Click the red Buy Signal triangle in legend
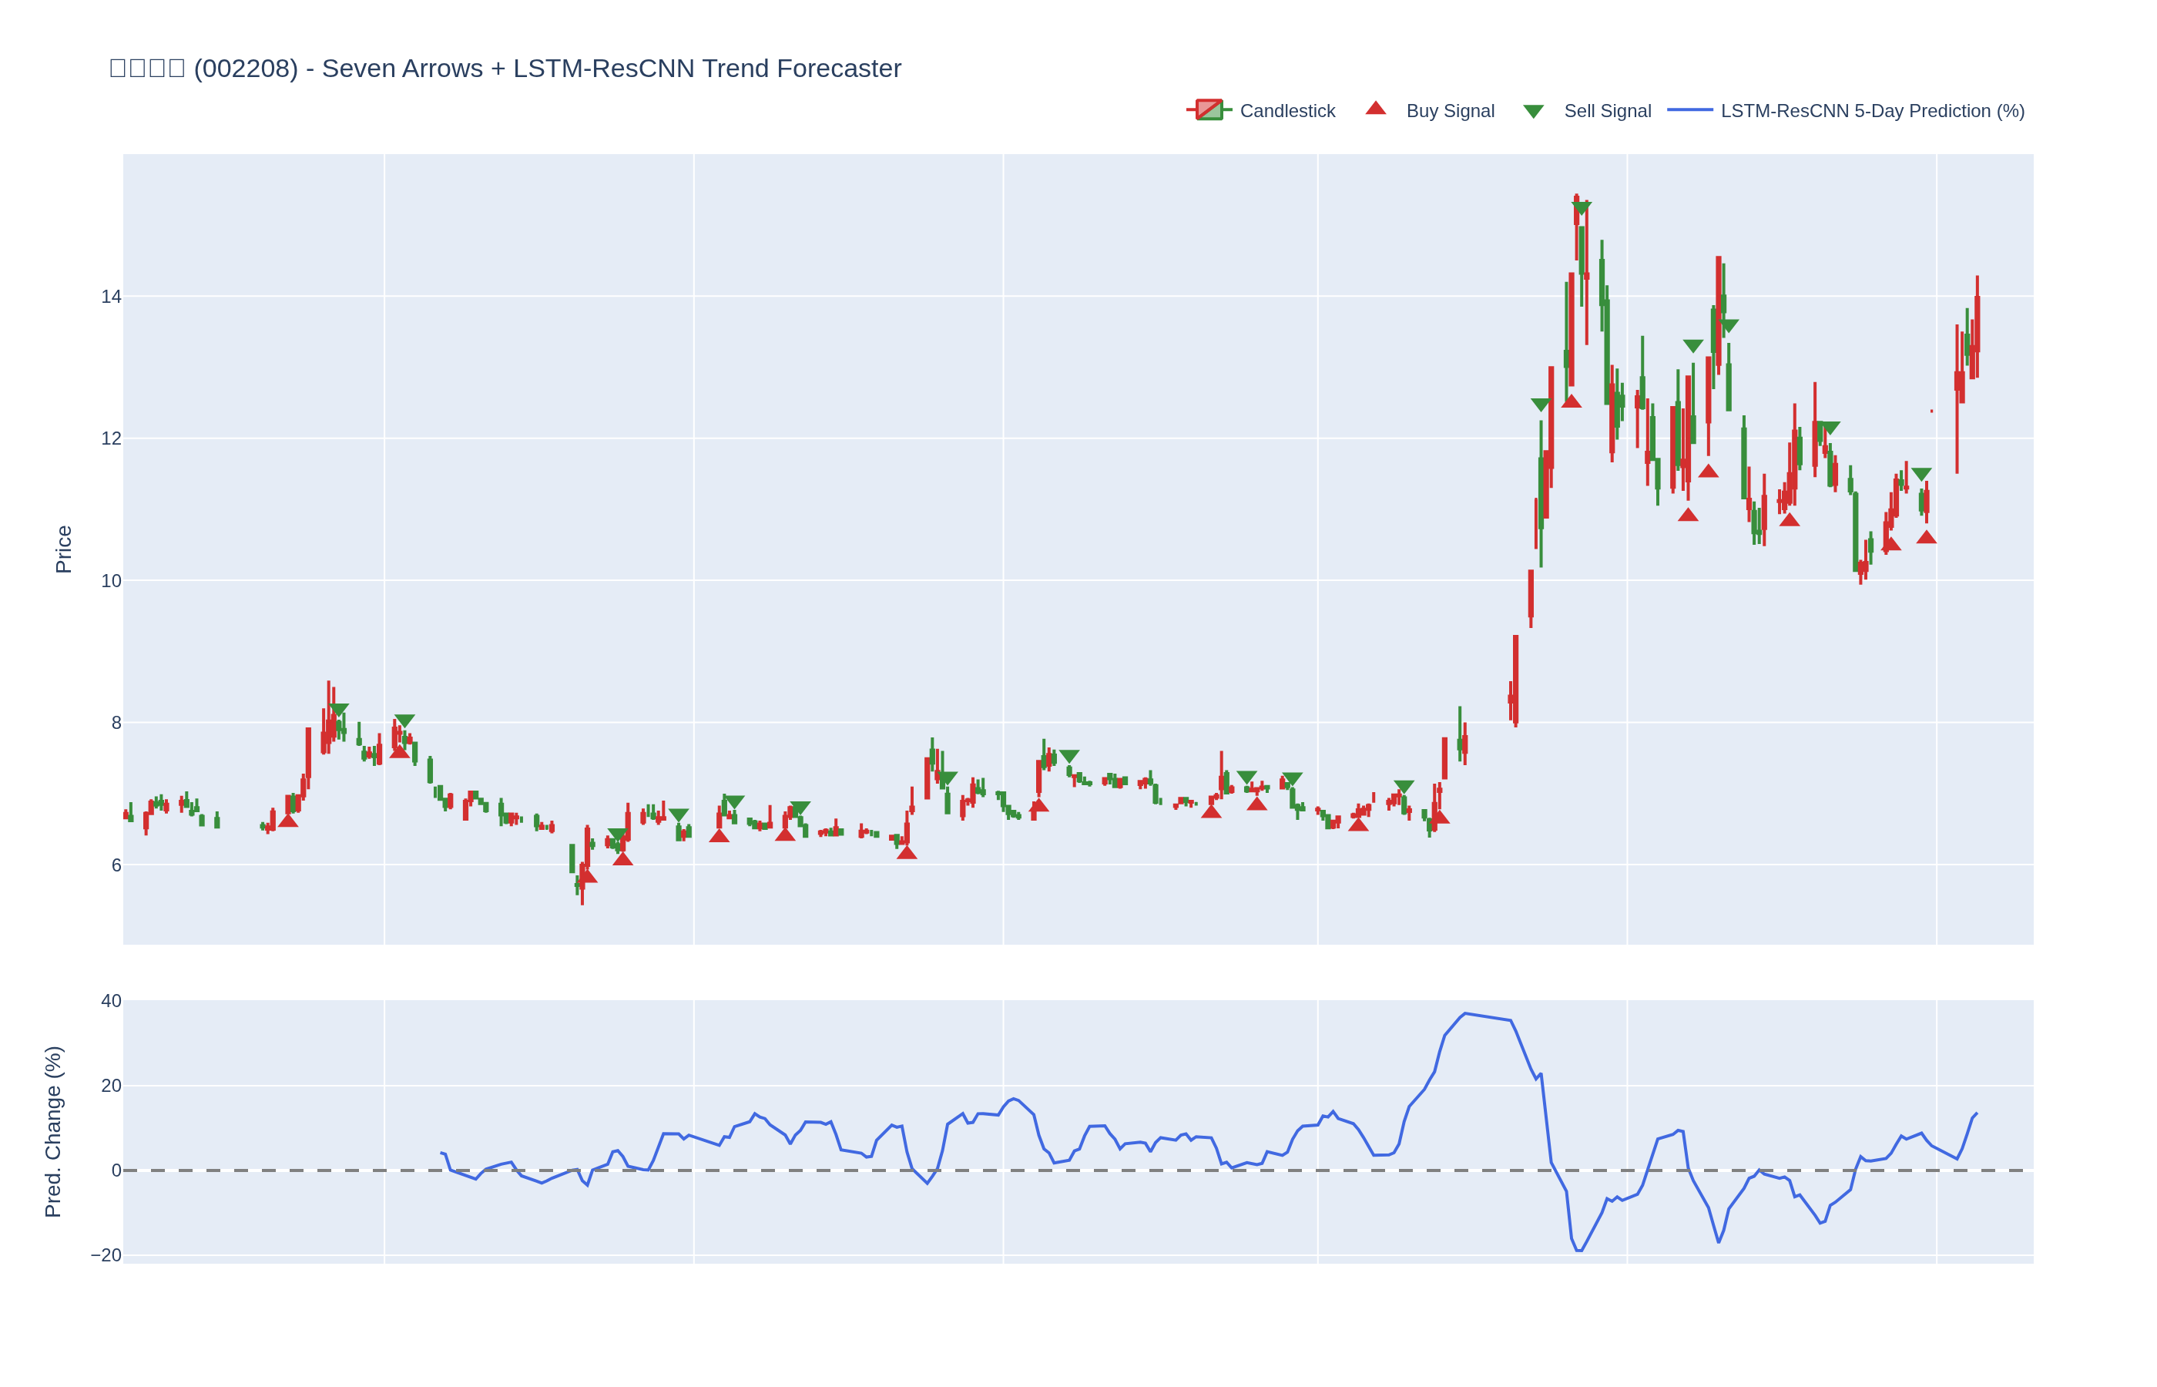2157x1387 pixels. [x=1376, y=109]
